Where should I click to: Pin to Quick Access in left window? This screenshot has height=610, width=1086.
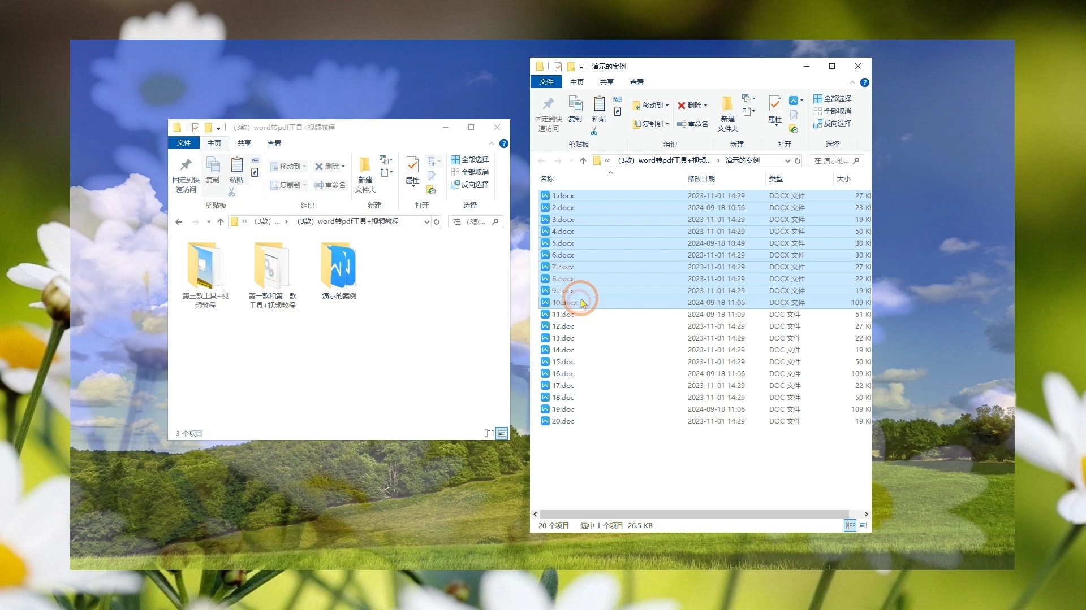point(186,176)
